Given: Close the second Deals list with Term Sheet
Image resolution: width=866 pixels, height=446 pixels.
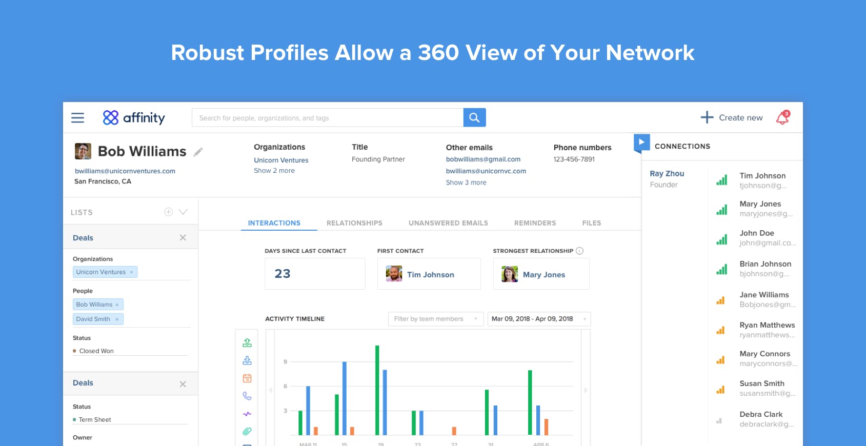Looking at the screenshot, I should pos(183,384).
